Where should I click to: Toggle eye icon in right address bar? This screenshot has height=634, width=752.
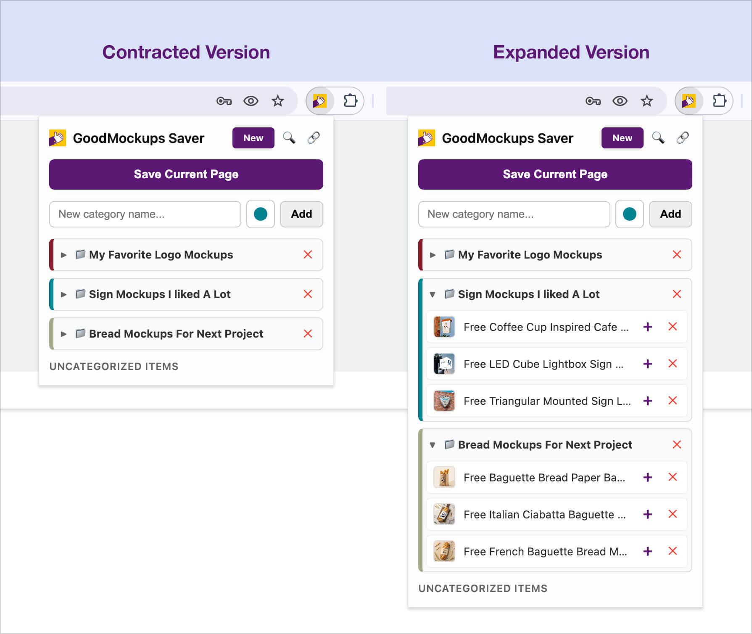[x=620, y=101]
